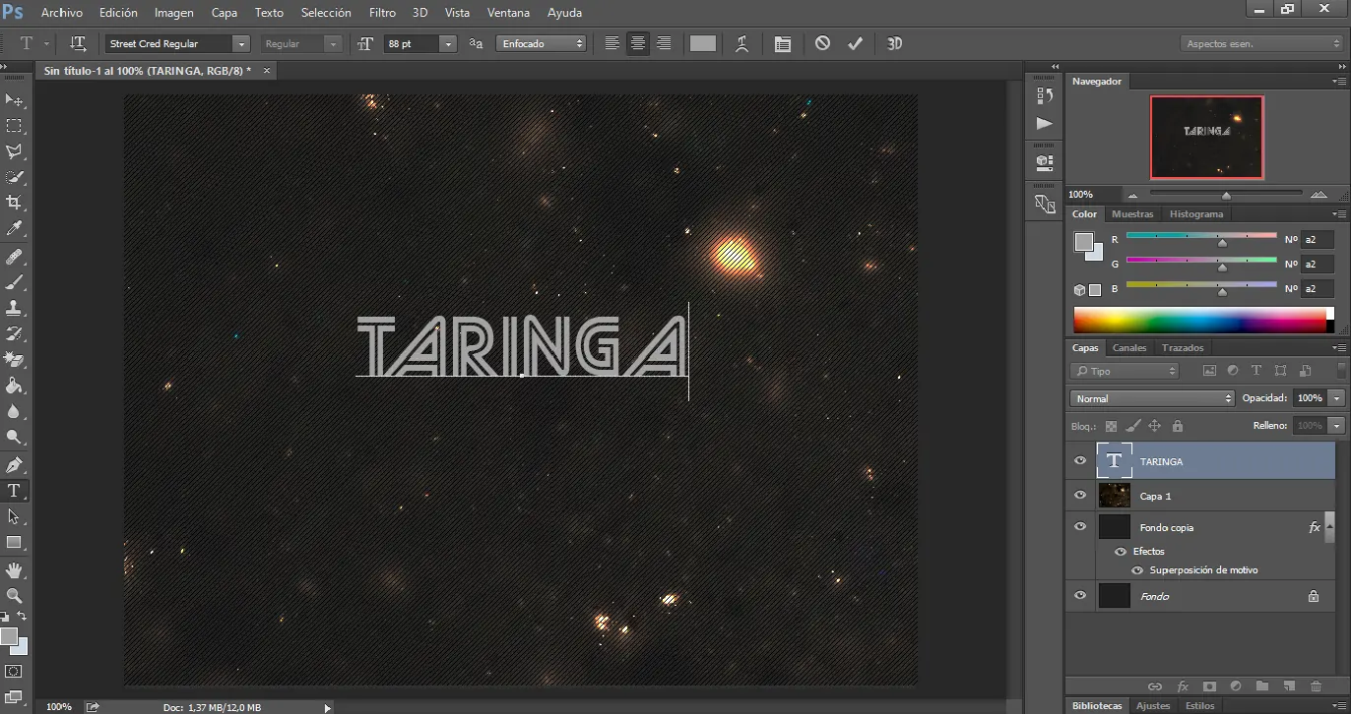Select the Path Selection tool

point(14,515)
